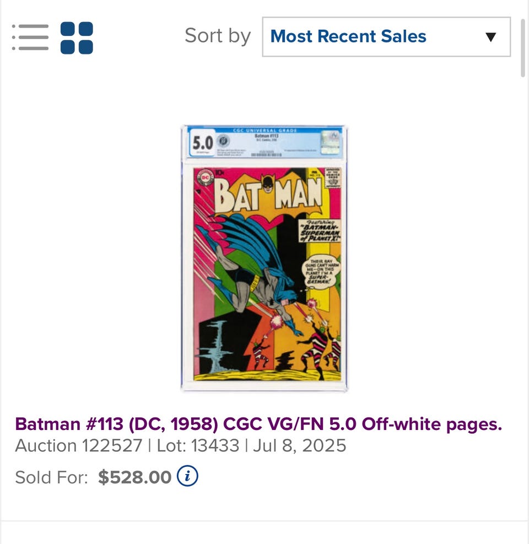
Task: Switch to list view layout
Action: click(x=30, y=37)
